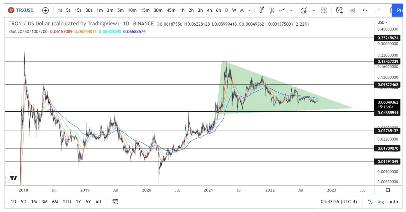
Task: Toggle auto scaling for the price axis
Action: pos(393,202)
